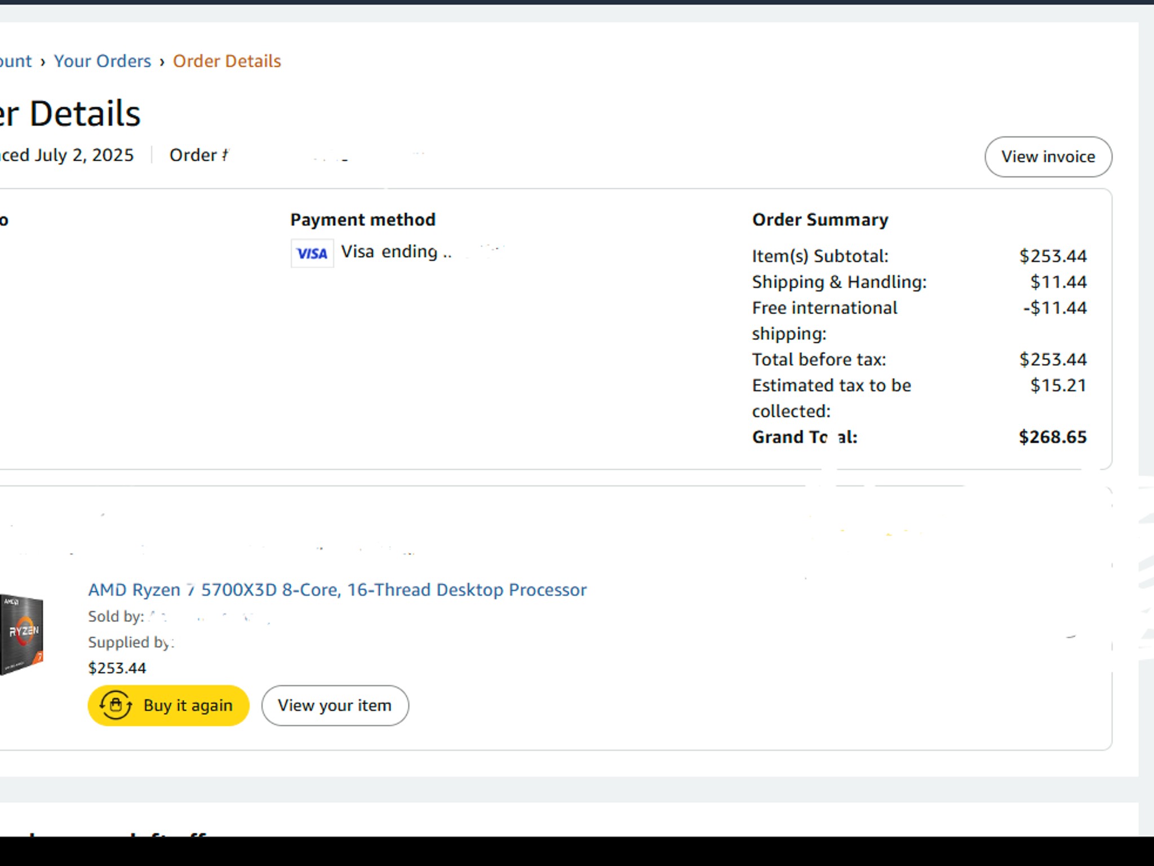Click the Visa card logo icon
The height and width of the screenshot is (866, 1154).
tap(312, 253)
